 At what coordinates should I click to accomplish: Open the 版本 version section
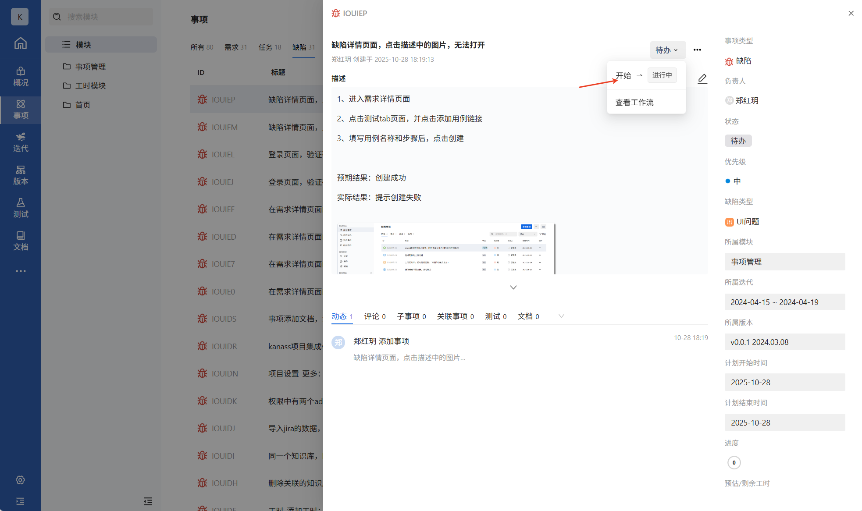(20, 175)
